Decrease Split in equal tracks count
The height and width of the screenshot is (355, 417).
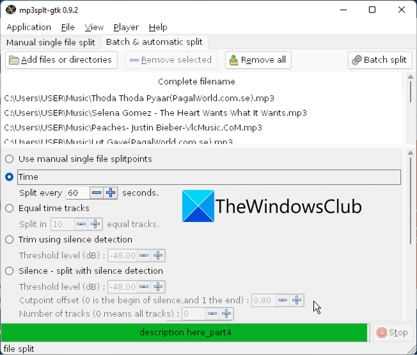tap(81, 224)
